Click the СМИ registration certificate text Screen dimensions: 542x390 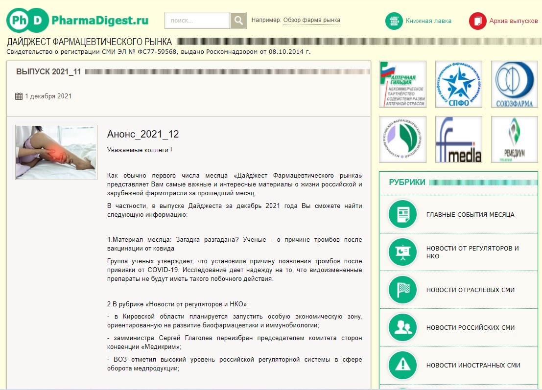[x=158, y=52]
